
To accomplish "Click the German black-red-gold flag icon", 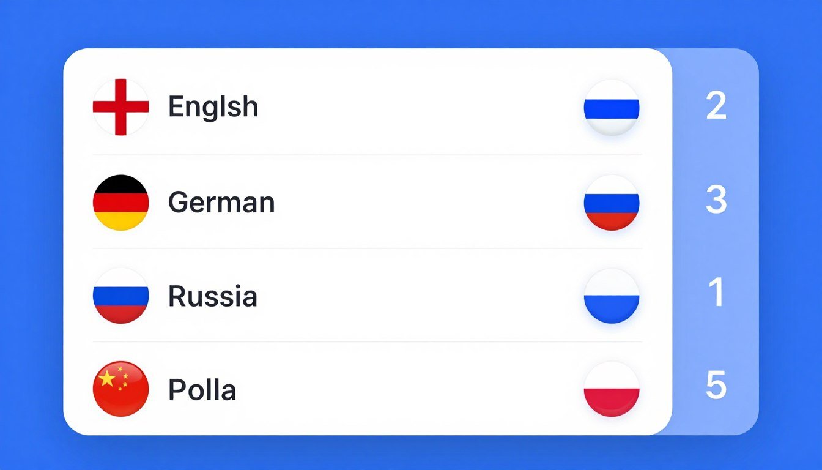I will tap(120, 203).
